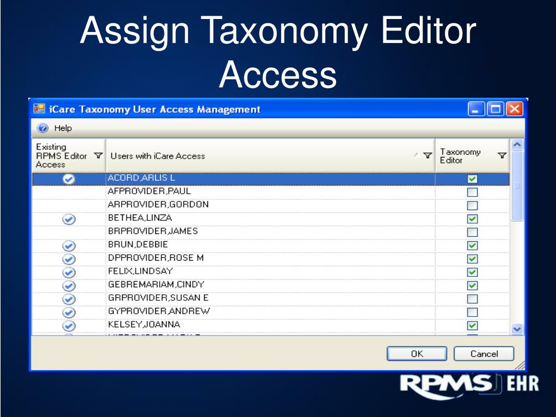Select the user DPPROVIDER,ROSE M
The width and height of the screenshot is (556, 417).
coord(156,258)
